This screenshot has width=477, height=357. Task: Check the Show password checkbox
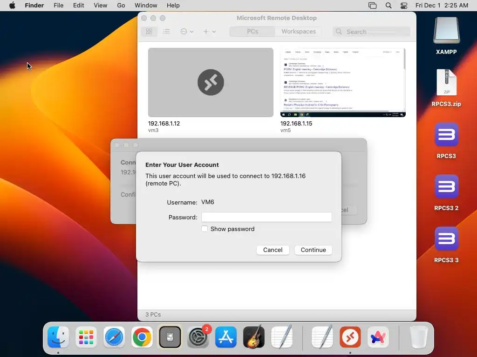pyautogui.click(x=204, y=229)
